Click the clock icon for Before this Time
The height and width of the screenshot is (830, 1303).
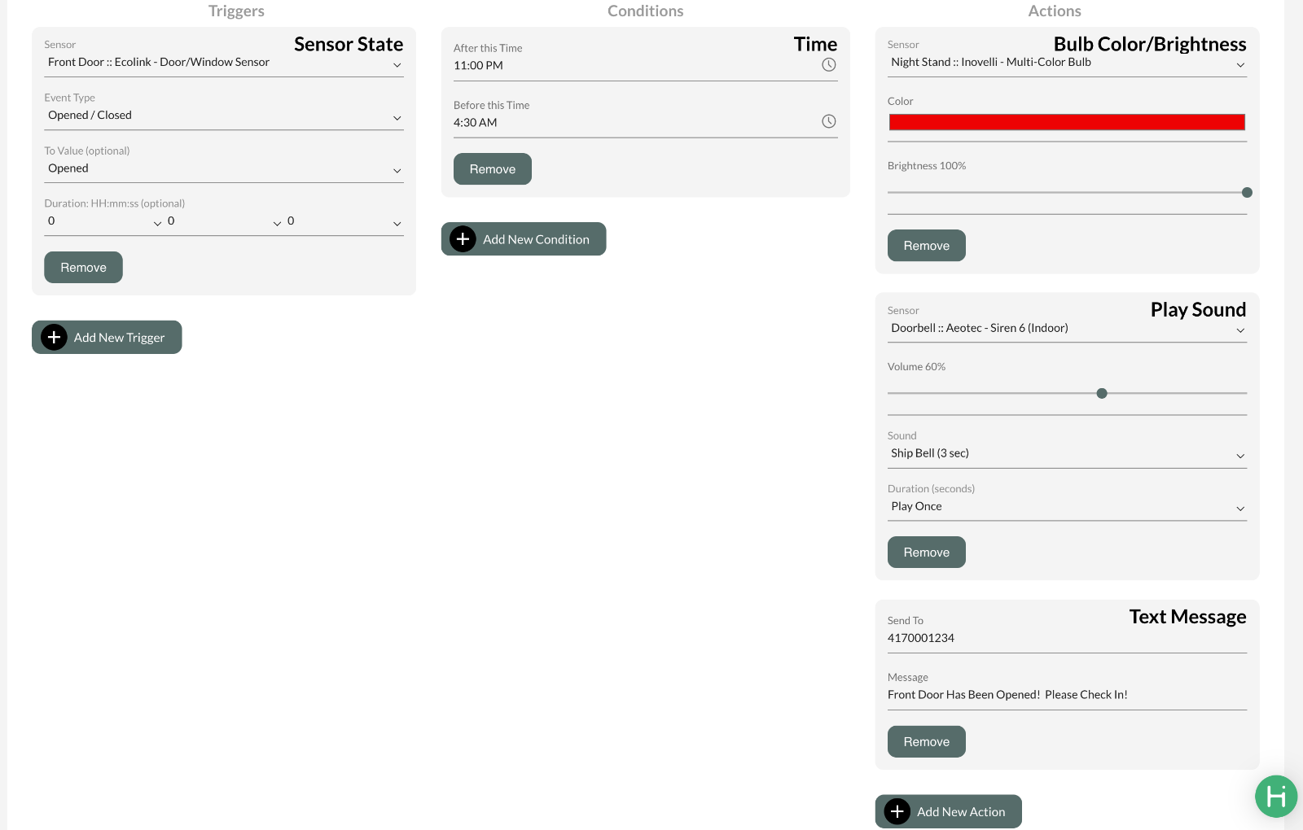[x=828, y=121]
